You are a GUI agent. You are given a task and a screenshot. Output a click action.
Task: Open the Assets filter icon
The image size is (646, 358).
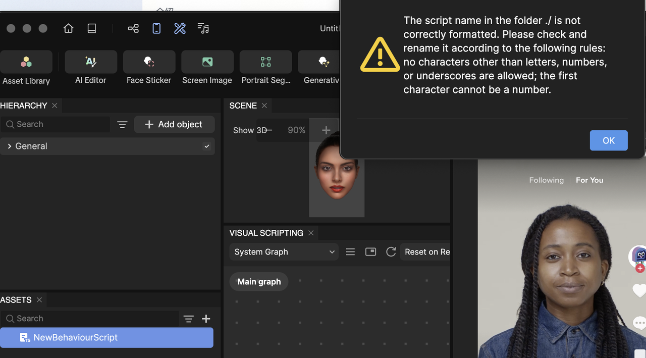click(x=188, y=319)
